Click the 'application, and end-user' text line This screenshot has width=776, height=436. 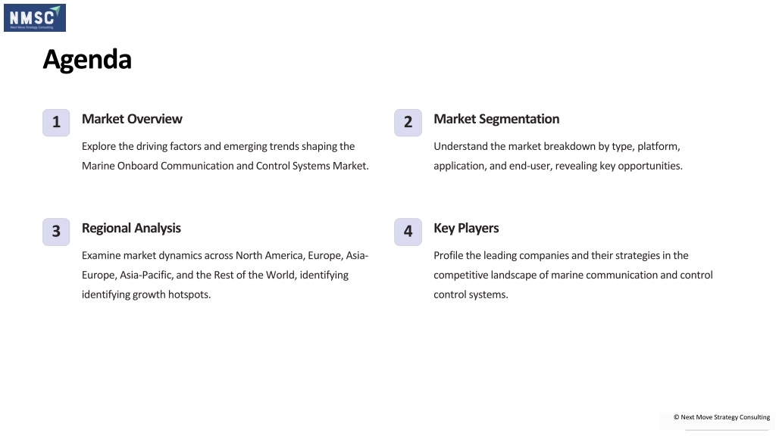[x=558, y=166]
